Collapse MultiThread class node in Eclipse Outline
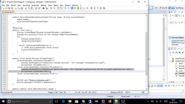 (x=170, y=61)
